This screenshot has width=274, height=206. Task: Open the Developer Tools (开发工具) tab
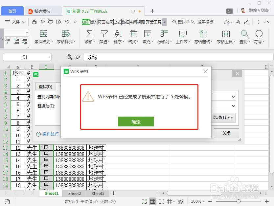(154, 22)
